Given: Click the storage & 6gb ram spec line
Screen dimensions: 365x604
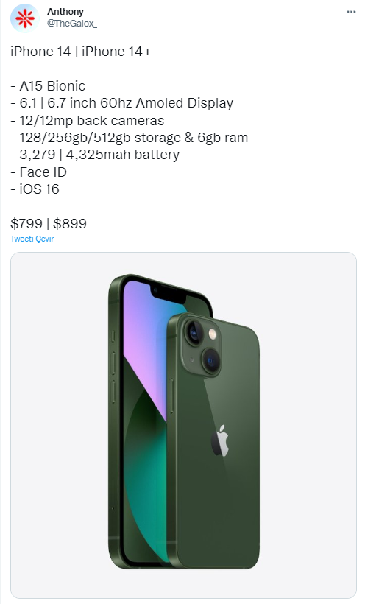Looking at the screenshot, I should click(x=130, y=138).
